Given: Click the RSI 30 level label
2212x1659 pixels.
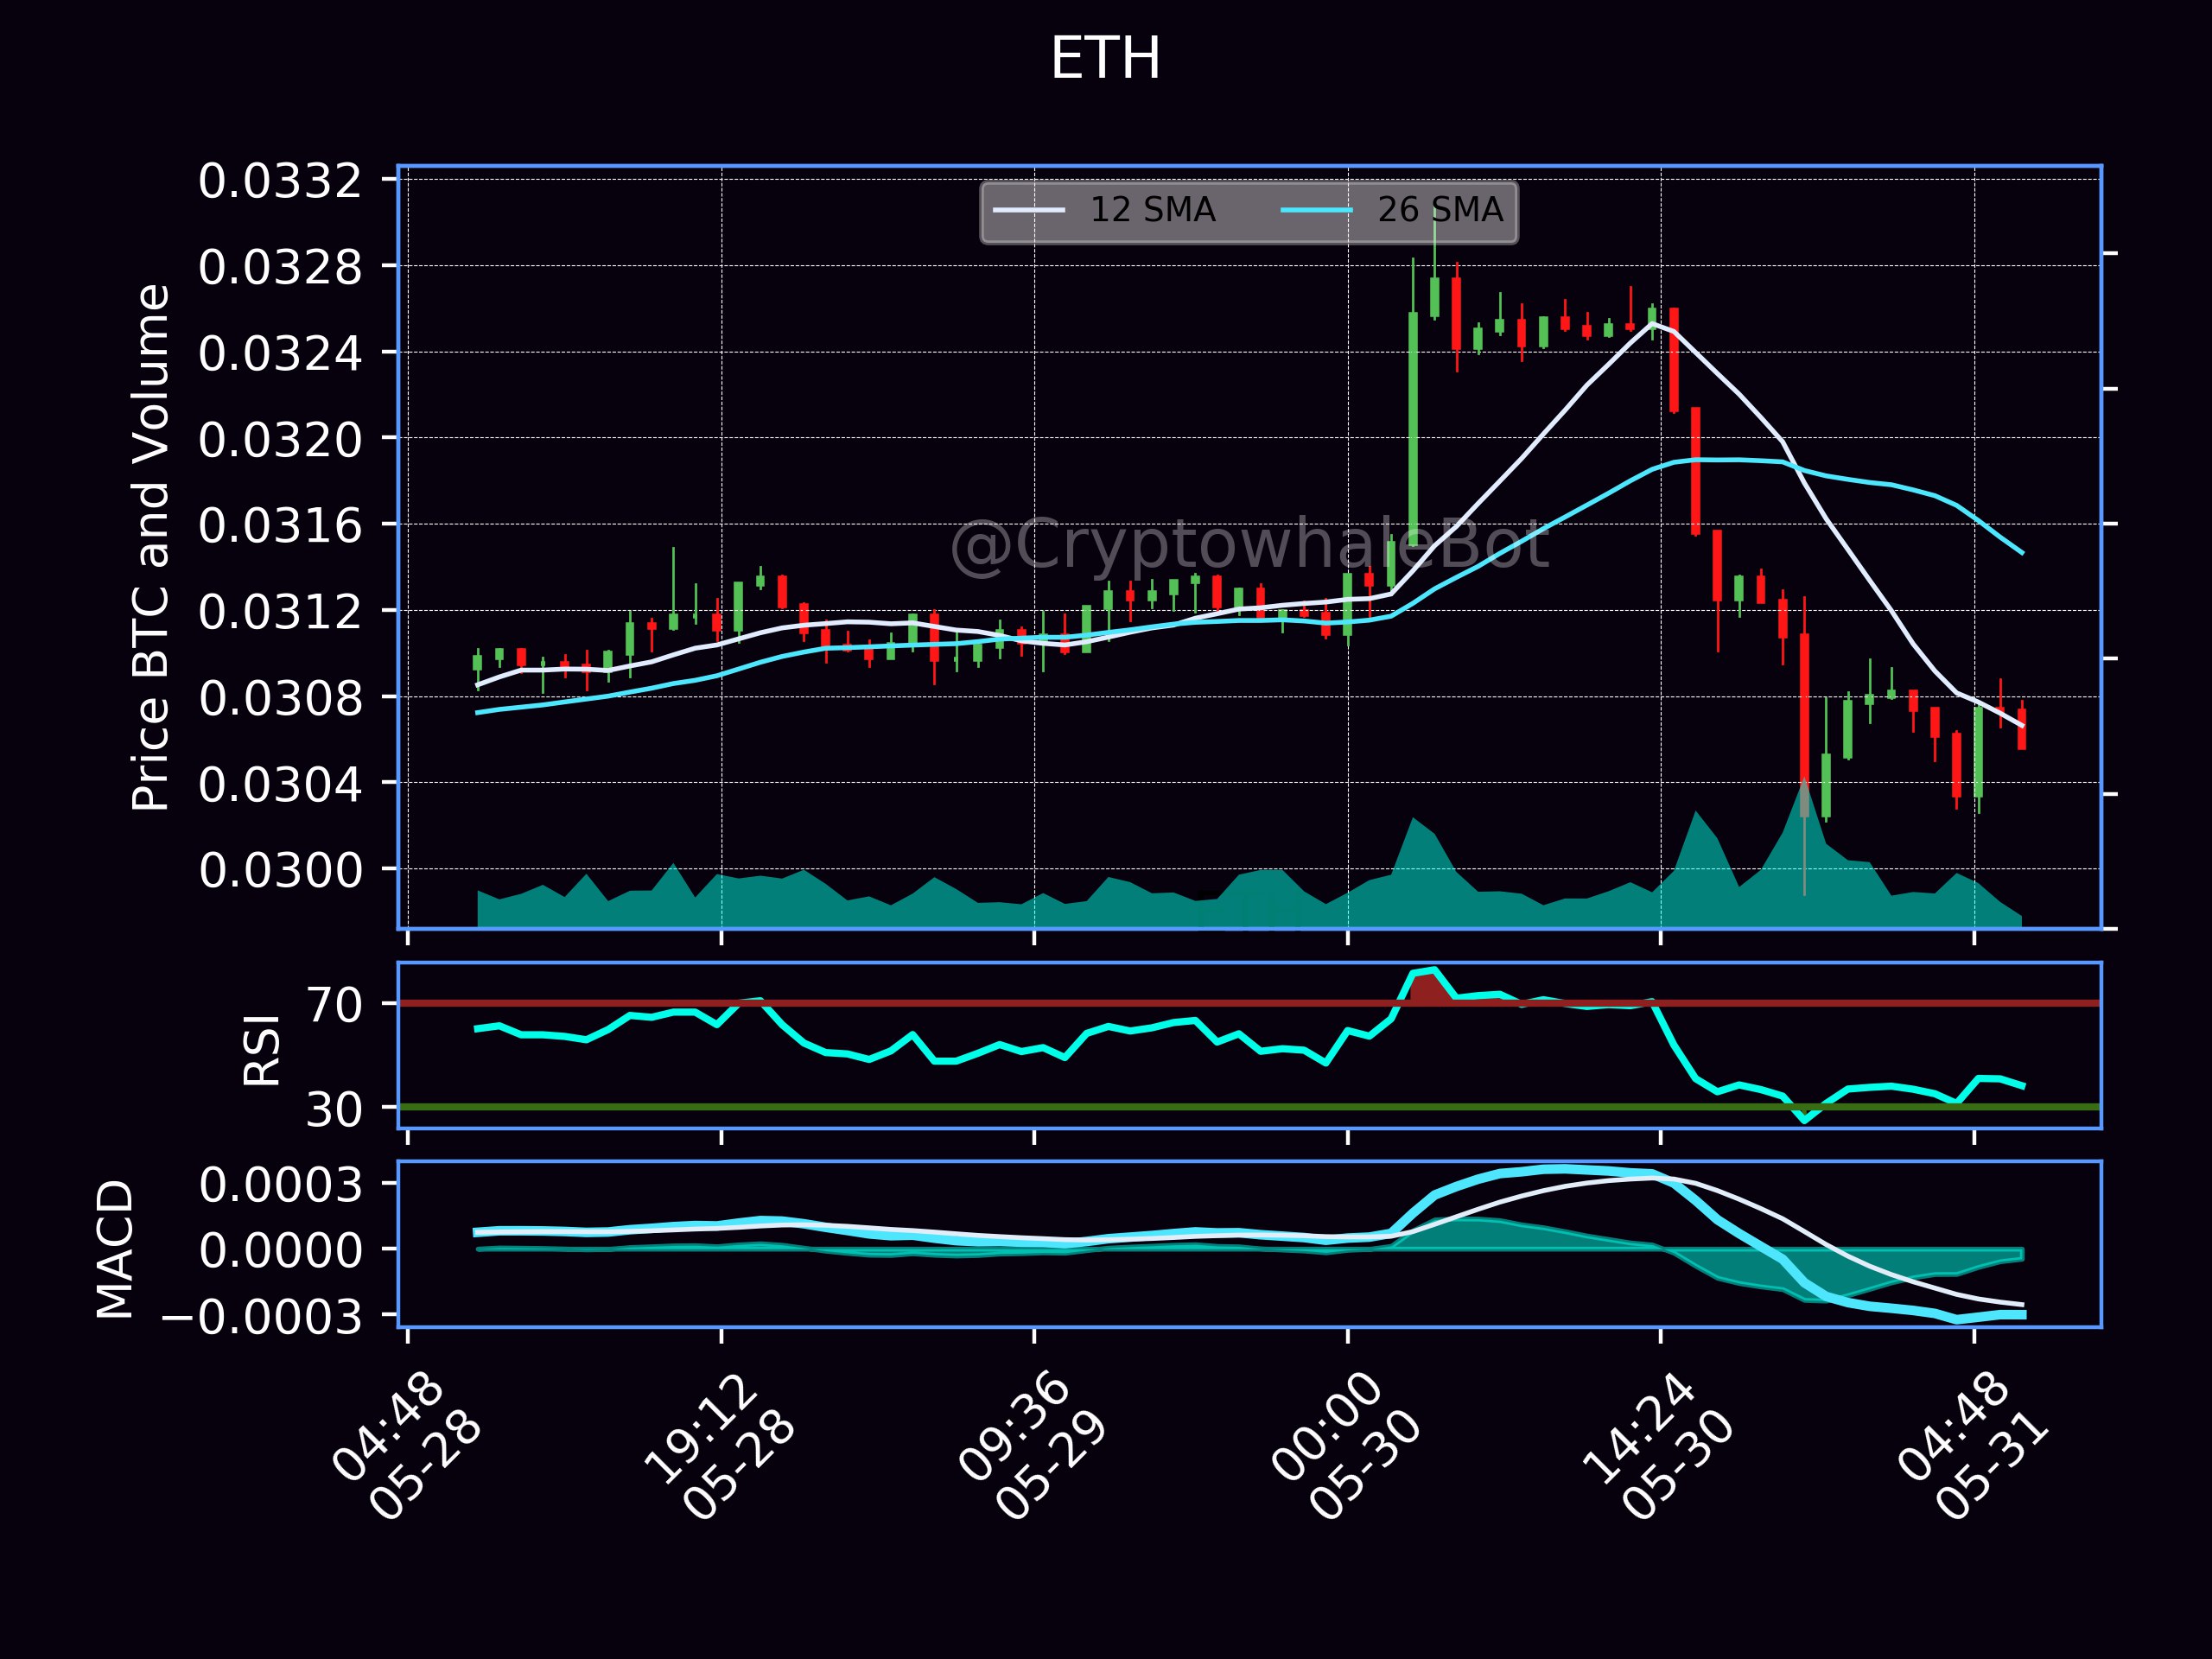Looking at the screenshot, I should click(x=334, y=1109).
